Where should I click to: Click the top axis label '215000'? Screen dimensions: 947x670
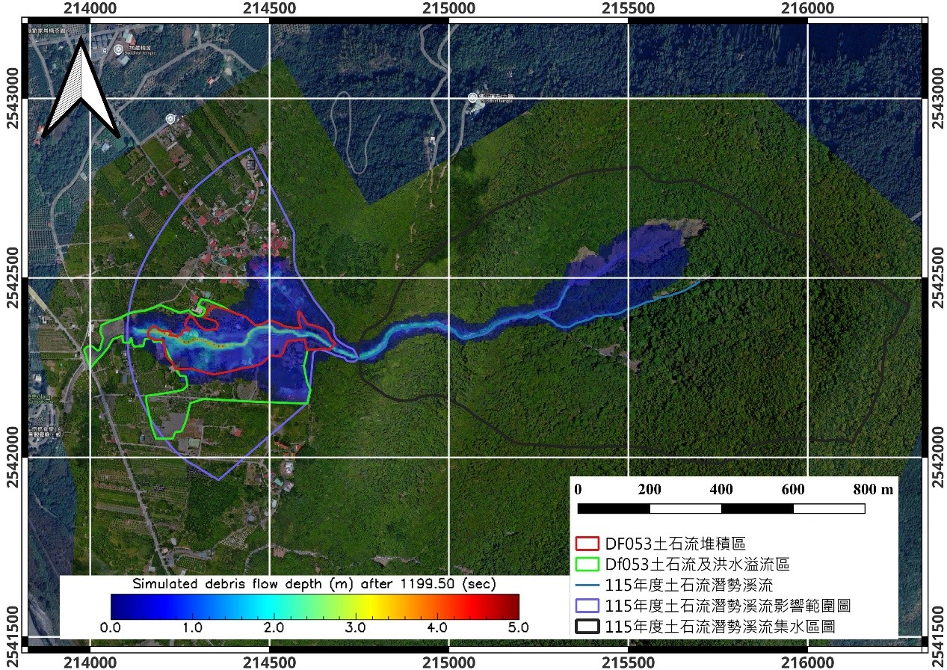pyautogui.click(x=449, y=7)
